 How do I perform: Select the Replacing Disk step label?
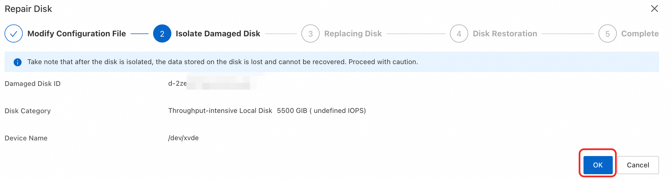[353, 34]
